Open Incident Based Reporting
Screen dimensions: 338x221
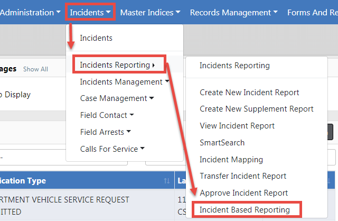point(245,210)
